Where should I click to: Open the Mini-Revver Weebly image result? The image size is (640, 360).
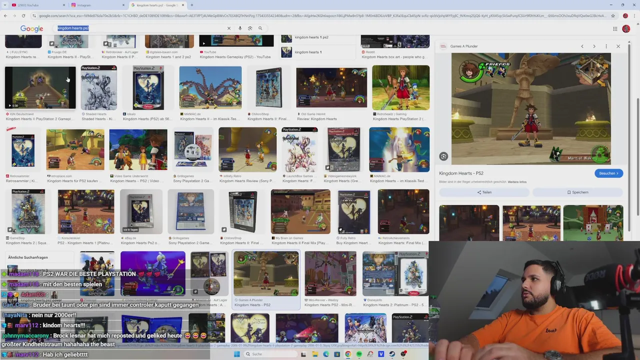pyautogui.click(x=330, y=273)
